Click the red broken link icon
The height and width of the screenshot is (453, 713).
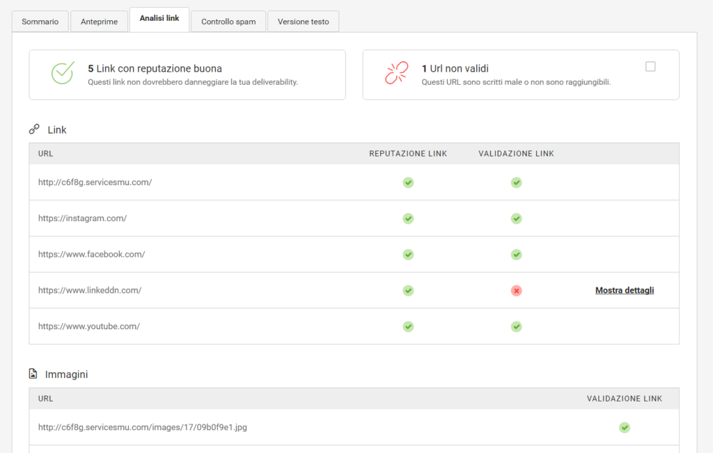[x=396, y=73]
